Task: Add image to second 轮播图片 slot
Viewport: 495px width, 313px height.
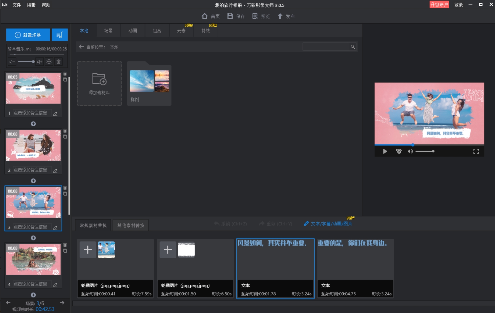Action: click(x=168, y=250)
